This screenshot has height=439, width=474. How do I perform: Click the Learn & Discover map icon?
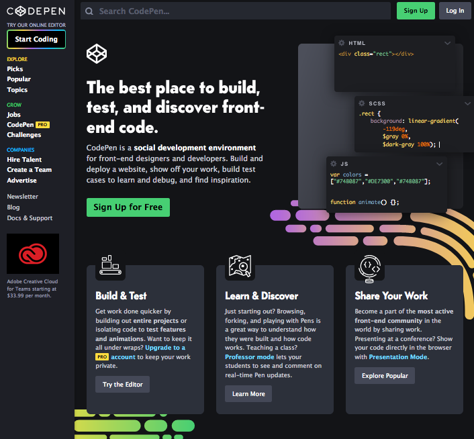(240, 266)
